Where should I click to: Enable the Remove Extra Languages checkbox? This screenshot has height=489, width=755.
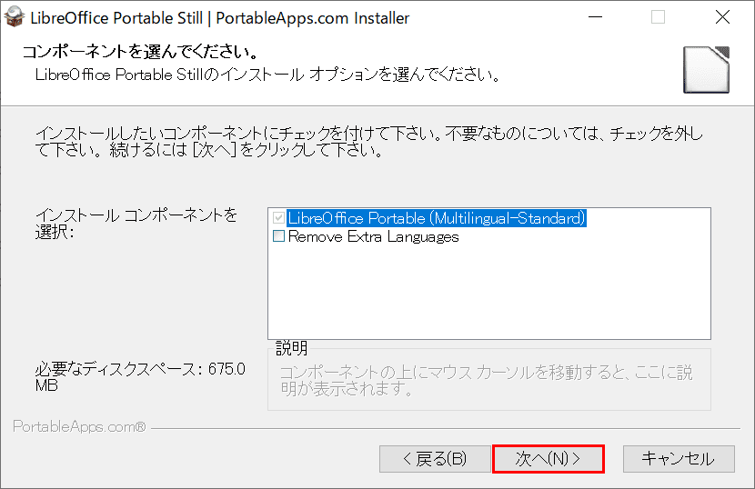pos(278,235)
